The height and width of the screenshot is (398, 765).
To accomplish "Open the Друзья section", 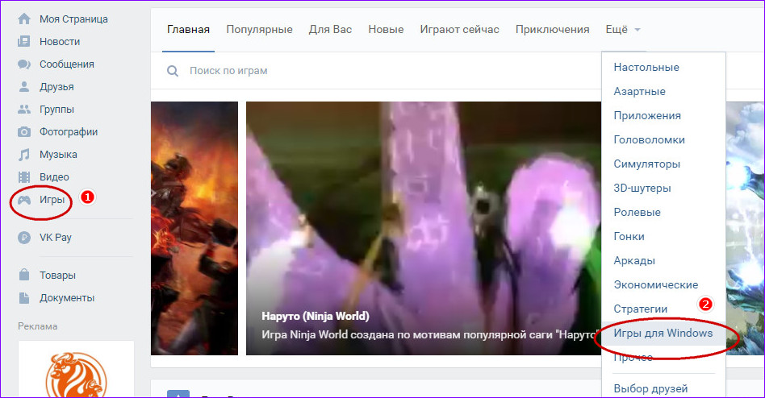I will point(56,87).
